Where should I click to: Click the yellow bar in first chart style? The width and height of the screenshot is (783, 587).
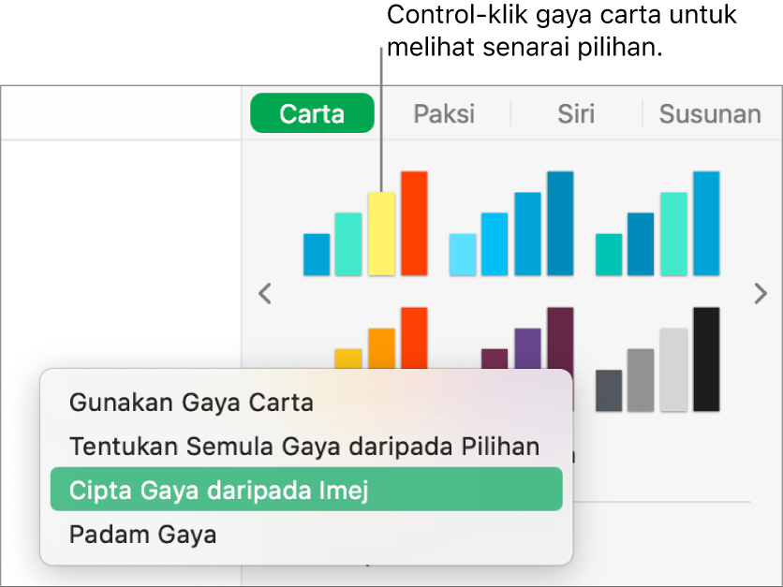(381, 234)
